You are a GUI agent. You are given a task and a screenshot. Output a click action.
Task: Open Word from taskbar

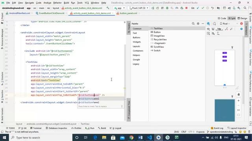140,137
